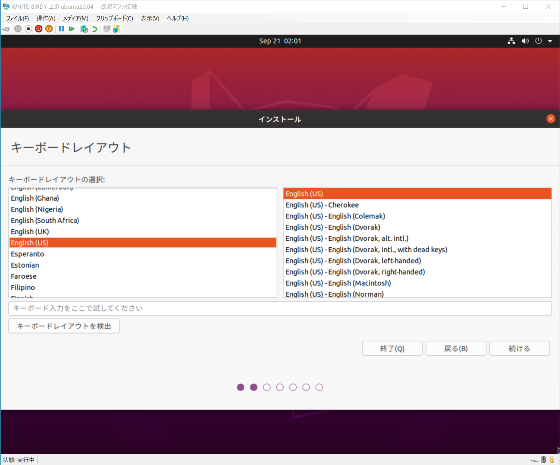Click the second page indicator dot
Viewport: 560px width, 465px height.
point(254,387)
